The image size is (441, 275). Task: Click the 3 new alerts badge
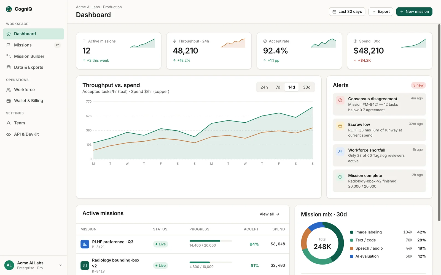tap(418, 85)
